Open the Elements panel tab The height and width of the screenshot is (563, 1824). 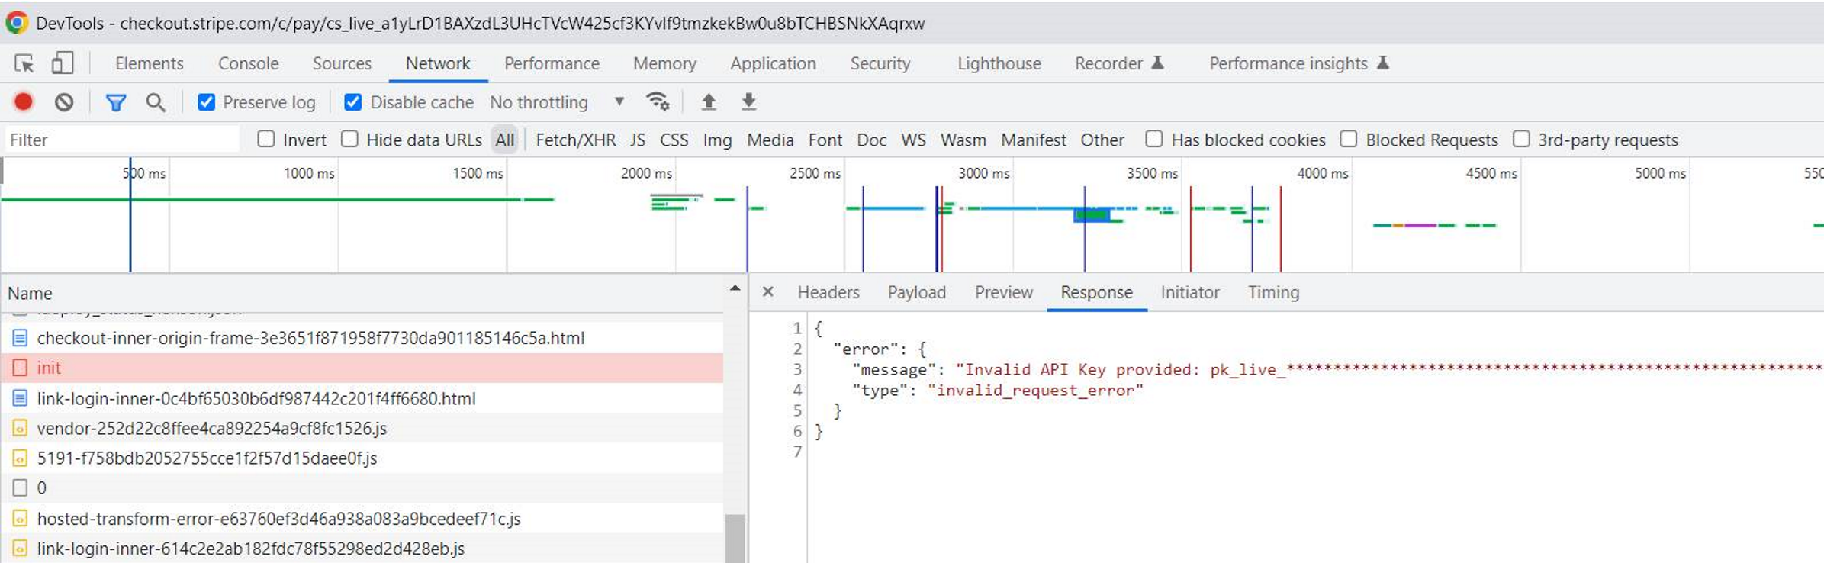(150, 63)
